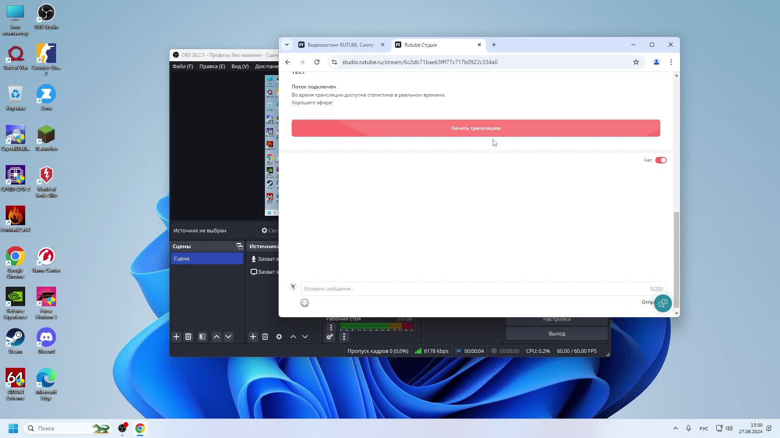The image size is (780, 438).
Task: Click the Настройки button in OBS controls
Action: pyautogui.click(x=557, y=320)
